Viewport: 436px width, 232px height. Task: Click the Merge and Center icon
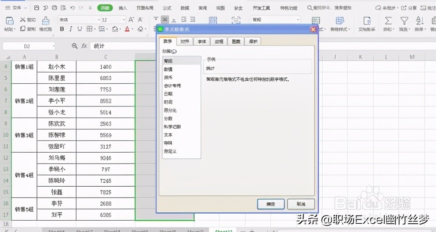(x=213, y=20)
